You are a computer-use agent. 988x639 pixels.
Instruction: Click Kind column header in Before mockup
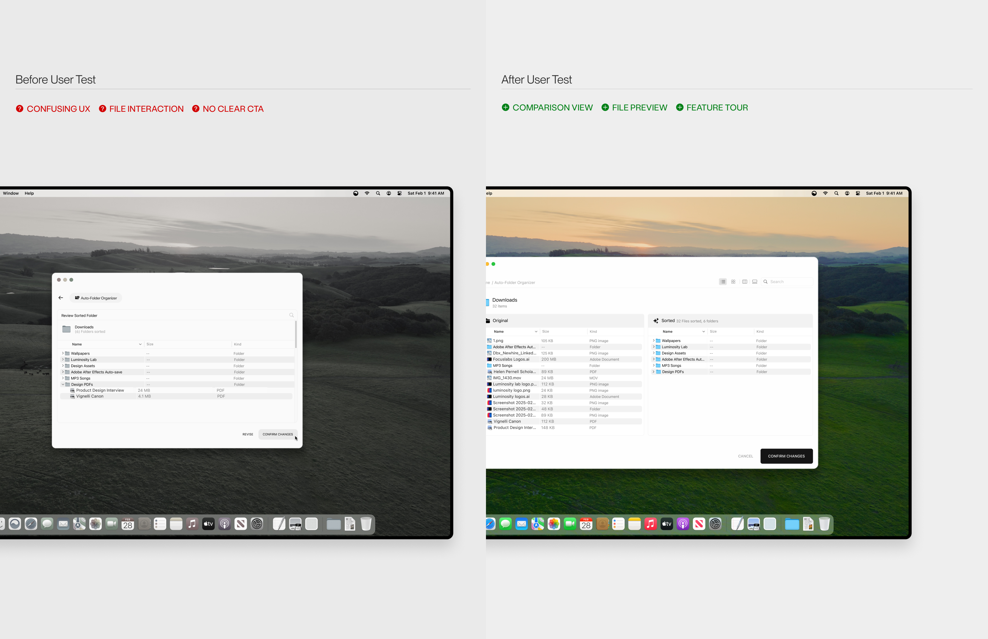coord(238,345)
